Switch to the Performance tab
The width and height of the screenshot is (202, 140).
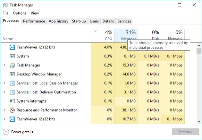pos(34,21)
